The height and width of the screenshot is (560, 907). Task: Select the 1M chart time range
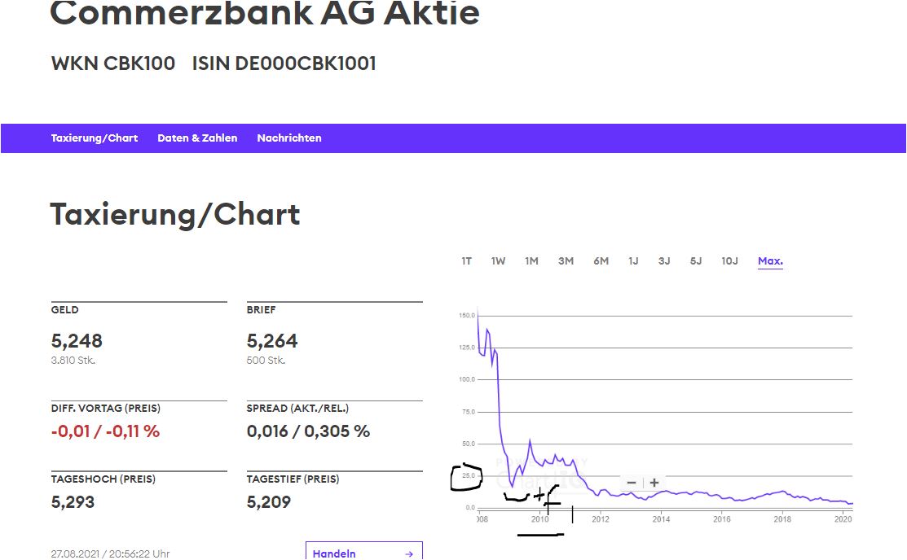point(531,260)
